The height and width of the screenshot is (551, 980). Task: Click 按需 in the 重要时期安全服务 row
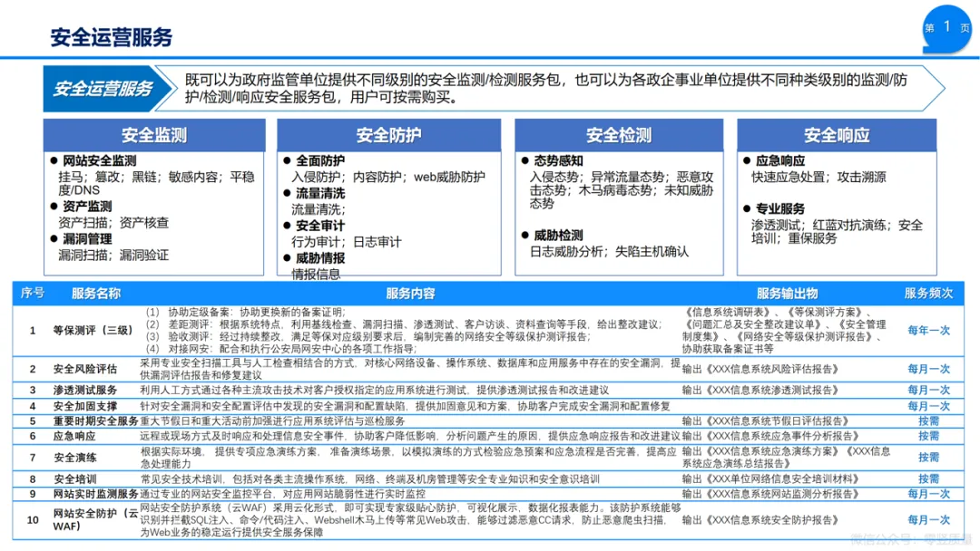tap(929, 421)
